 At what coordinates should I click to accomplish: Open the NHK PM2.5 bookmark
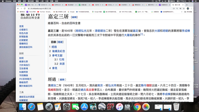click(126, 12)
